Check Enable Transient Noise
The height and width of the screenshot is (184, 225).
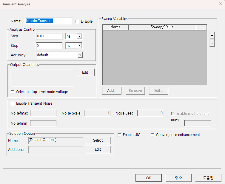coord(13,103)
